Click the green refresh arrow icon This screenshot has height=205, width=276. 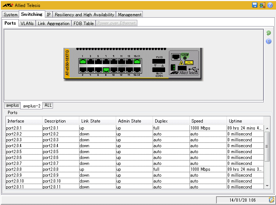269,33
